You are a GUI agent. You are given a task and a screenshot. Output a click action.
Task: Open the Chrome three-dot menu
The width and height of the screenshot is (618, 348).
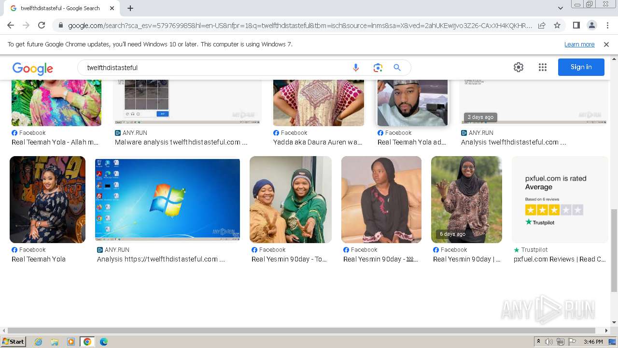pos(607,25)
